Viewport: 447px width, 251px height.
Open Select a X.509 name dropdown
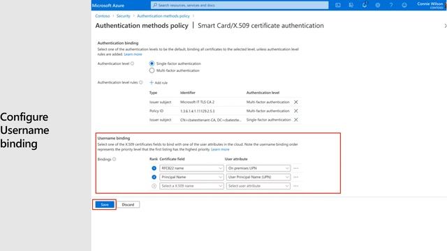[x=191, y=186]
